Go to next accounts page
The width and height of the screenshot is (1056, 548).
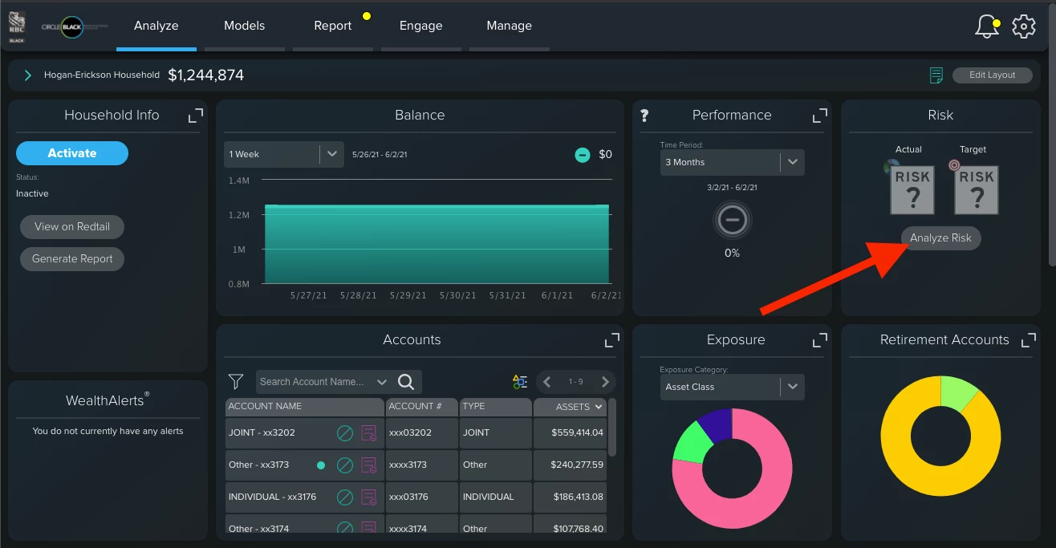click(606, 382)
